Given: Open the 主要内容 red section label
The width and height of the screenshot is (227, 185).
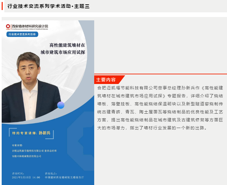Looking at the screenshot, I should 106,80.
